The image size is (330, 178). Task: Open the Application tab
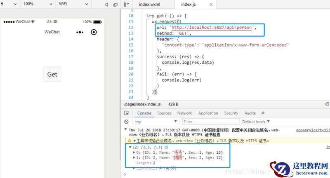click(x=208, y=113)
